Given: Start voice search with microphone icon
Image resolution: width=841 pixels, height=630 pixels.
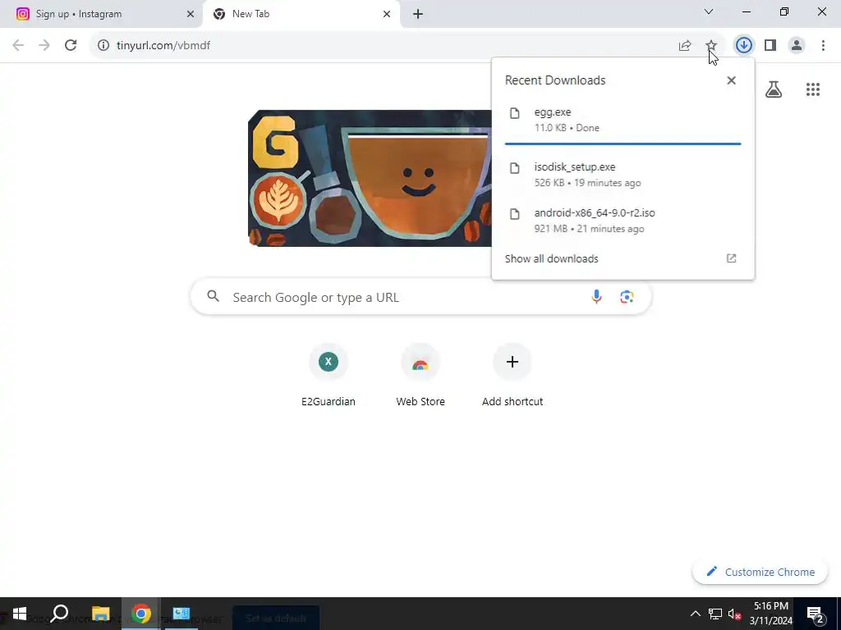Looking at the screenshot, I should click(596, 297).
